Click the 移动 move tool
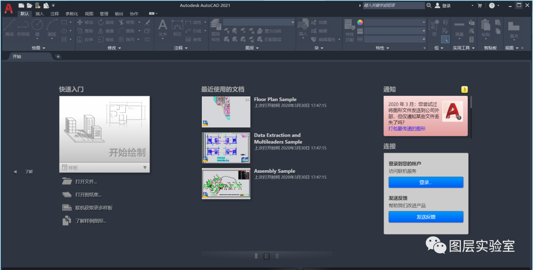Viewport: 533px width, 270px height. tap(85, 22)
